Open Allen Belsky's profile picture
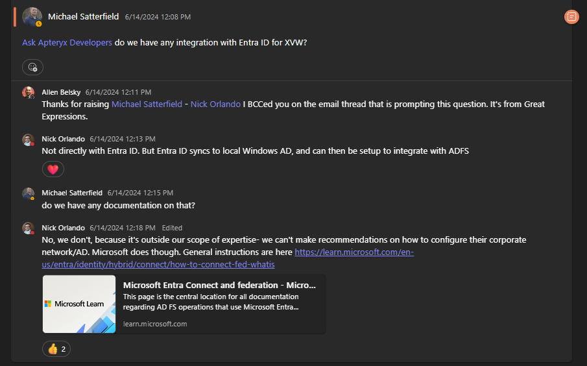 point(28,93)
